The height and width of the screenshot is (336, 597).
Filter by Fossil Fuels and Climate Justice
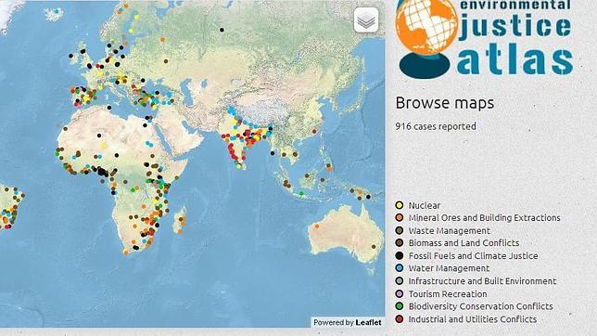[473, 255]
